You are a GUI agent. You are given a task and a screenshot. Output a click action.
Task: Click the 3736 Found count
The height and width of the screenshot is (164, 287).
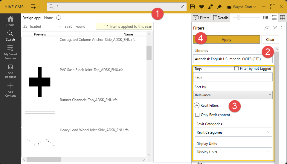pyautogui.click(x=75, y=27)
